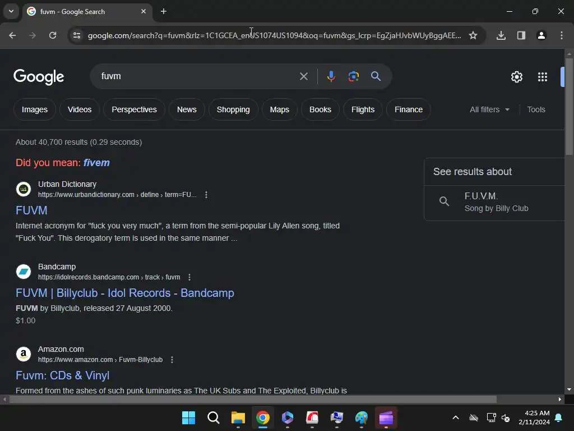Click the fivem suggestion link
Image resolution: width=574 pixels, height=431 pixels.
pyautogui.click(x=96, y=163)
